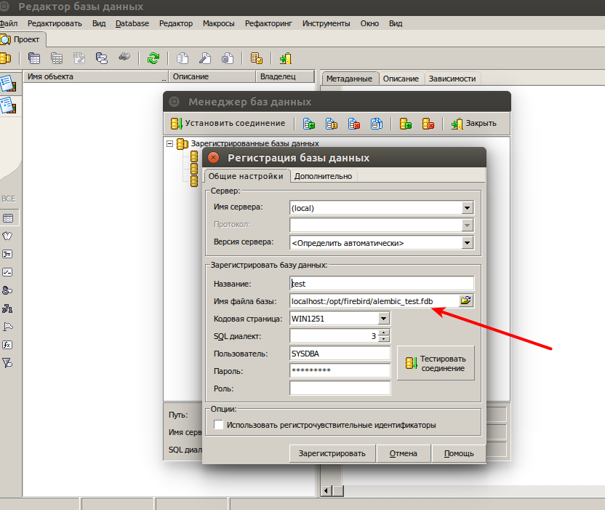Decrease SQL dialect with the down arrow
This screenshot has width=605, height=510.
click(x=383, y=339)
